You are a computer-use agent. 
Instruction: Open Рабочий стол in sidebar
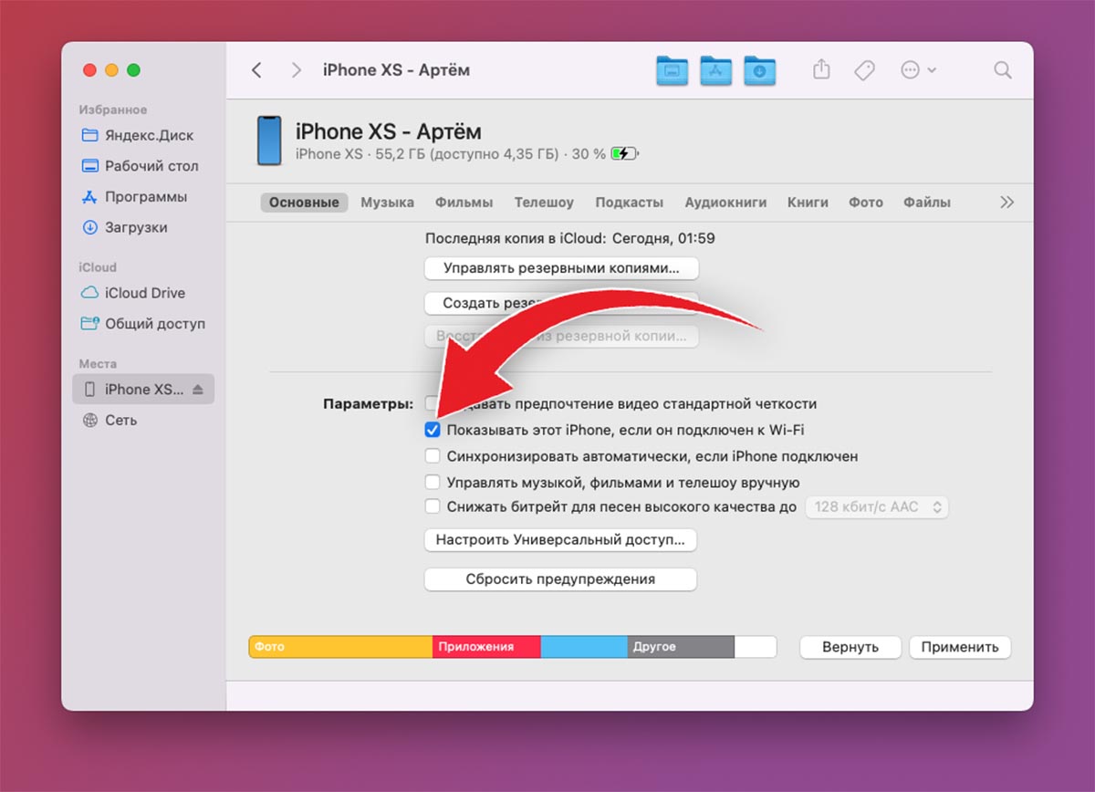140,166
